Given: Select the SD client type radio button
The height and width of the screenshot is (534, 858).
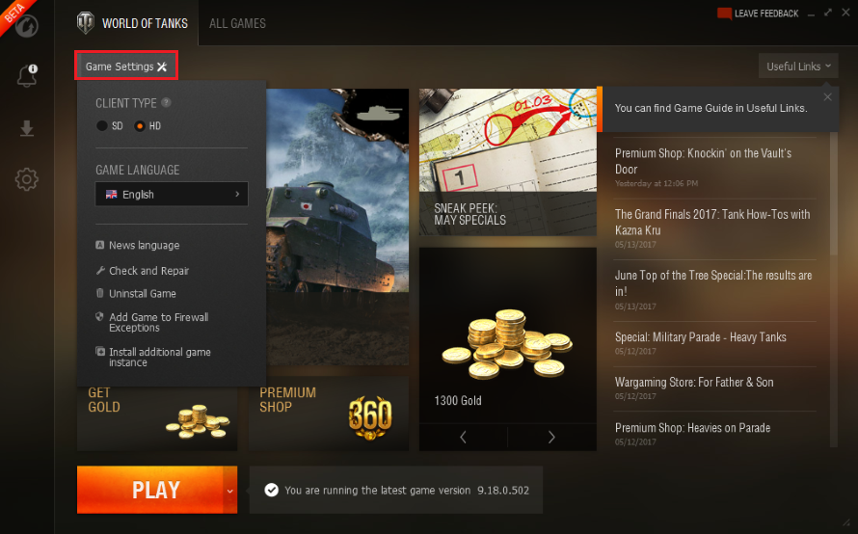Looking at the screenshot, I should click(x=102, y=126).
